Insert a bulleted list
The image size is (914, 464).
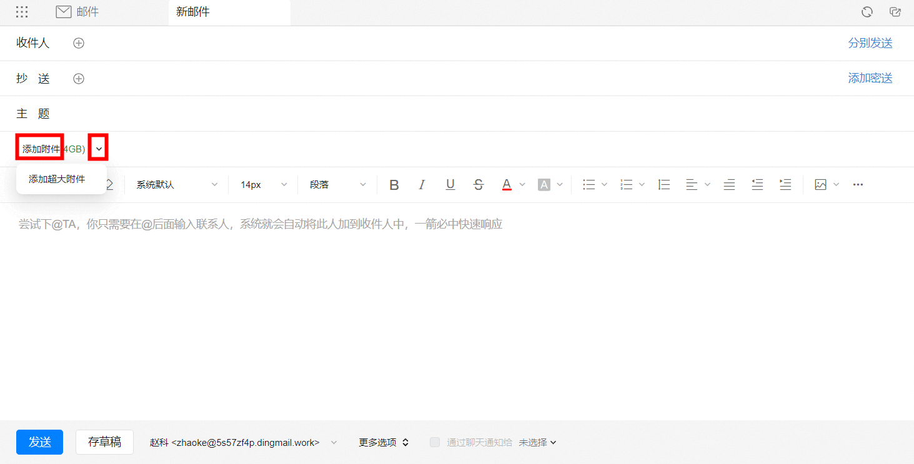tap(589, 185)
